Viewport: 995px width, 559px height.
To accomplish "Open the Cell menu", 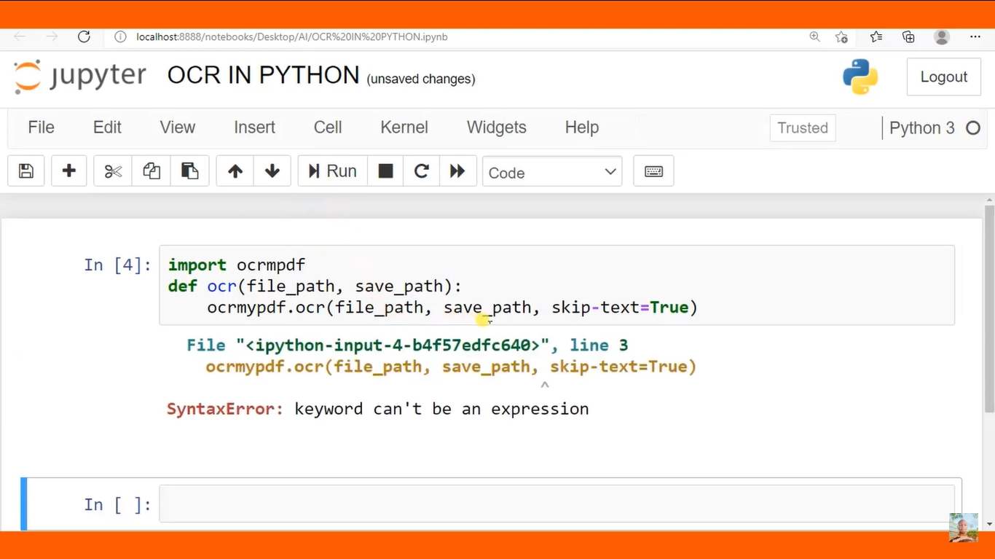I will [328, 128].
